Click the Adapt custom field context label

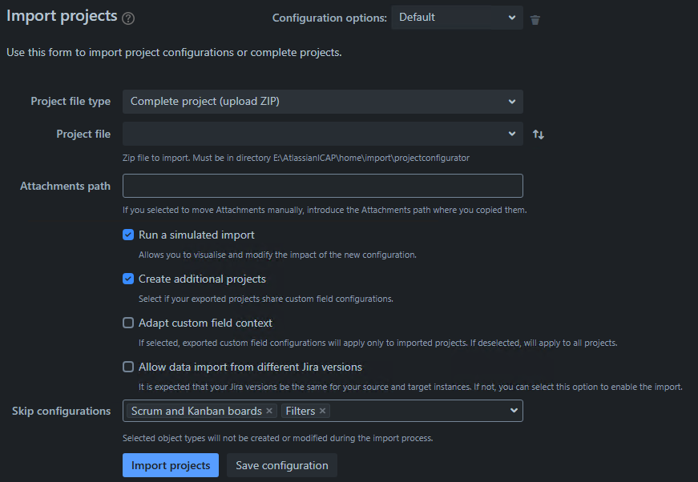(205, 323)
